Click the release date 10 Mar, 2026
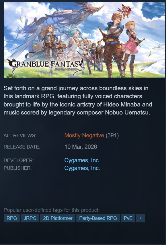This screenshot has height=245, width=166. tap(81, 147)
